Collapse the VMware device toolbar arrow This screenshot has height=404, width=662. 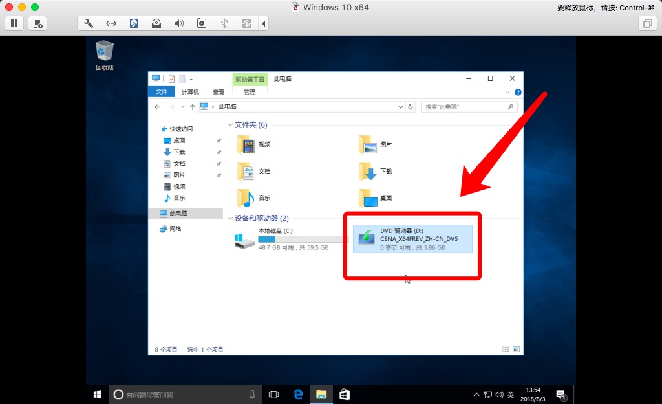click(264, 23)
